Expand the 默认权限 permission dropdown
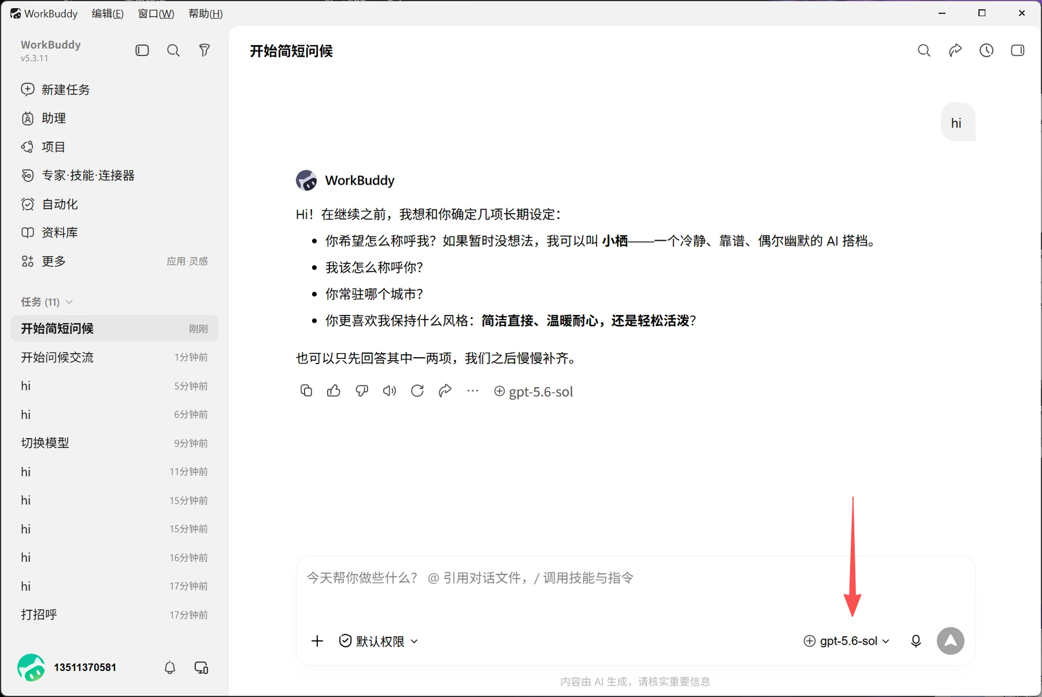This screenshot has width=1042, height=697. pos(379,641)
